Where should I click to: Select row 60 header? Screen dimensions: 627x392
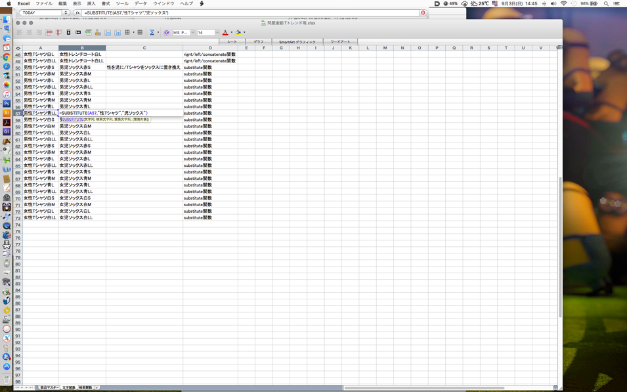18,133
